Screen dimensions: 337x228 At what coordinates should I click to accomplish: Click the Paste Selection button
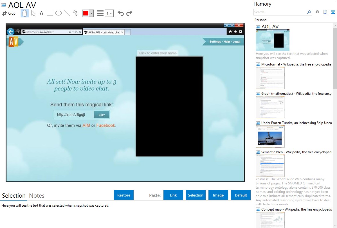click(x=196, y=195)
